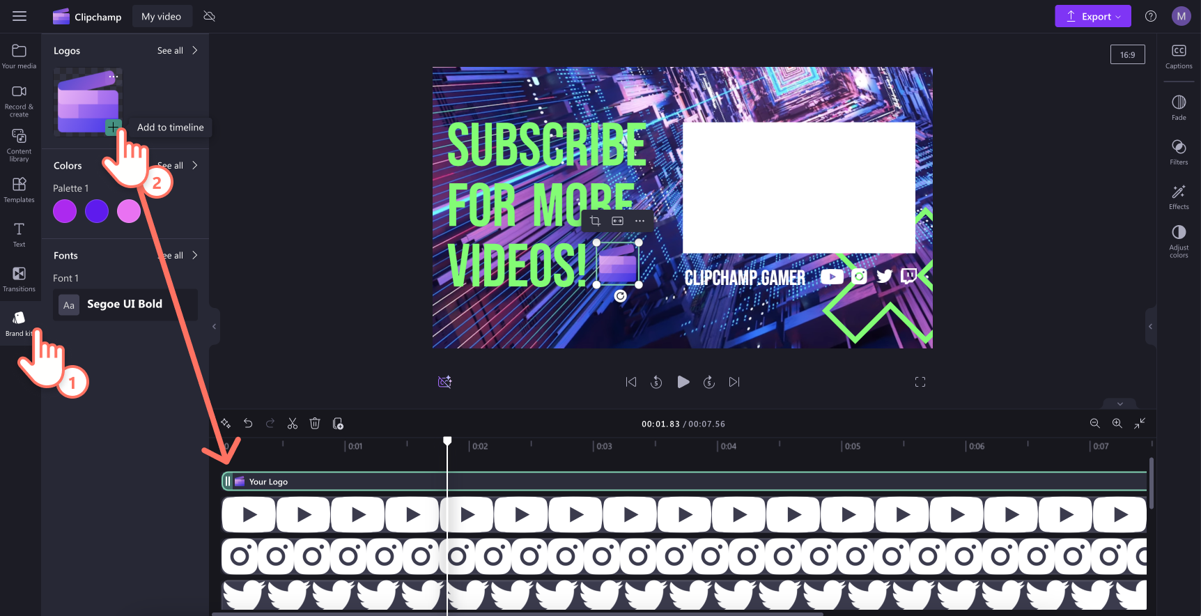Split clip with scissors tool

point(293,424)
